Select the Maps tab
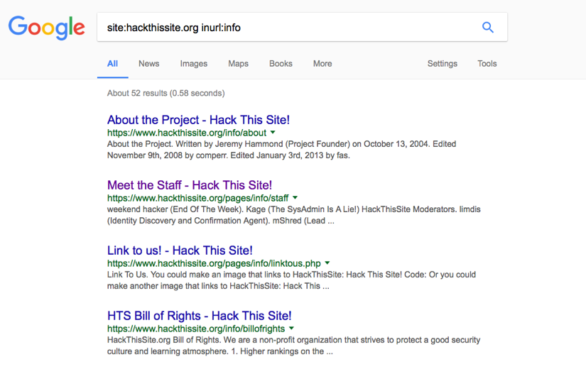This screenshot has width=586, height=369. click(238, 64)
